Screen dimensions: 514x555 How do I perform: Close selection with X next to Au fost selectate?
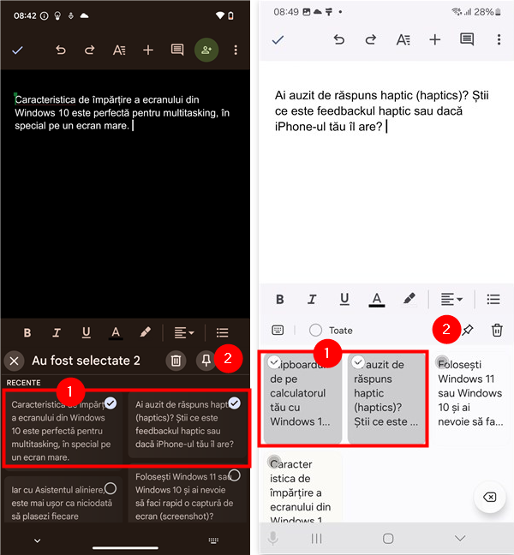[x=15, y=361]
